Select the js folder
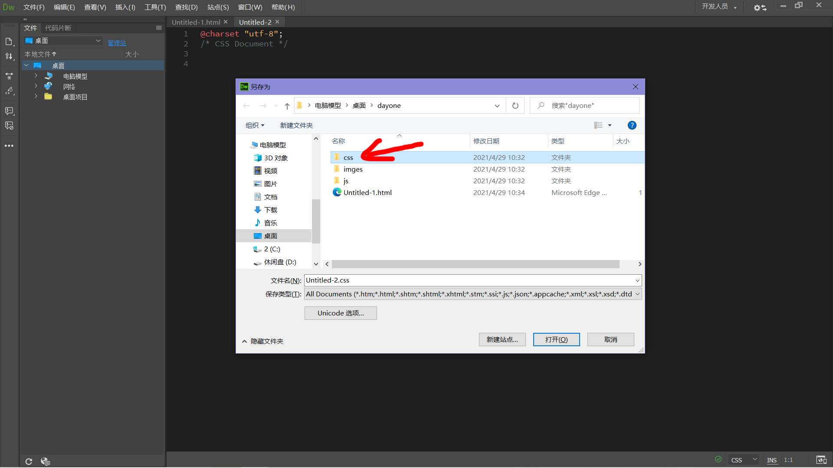833x468 pixels. click(x=487, y=181)
